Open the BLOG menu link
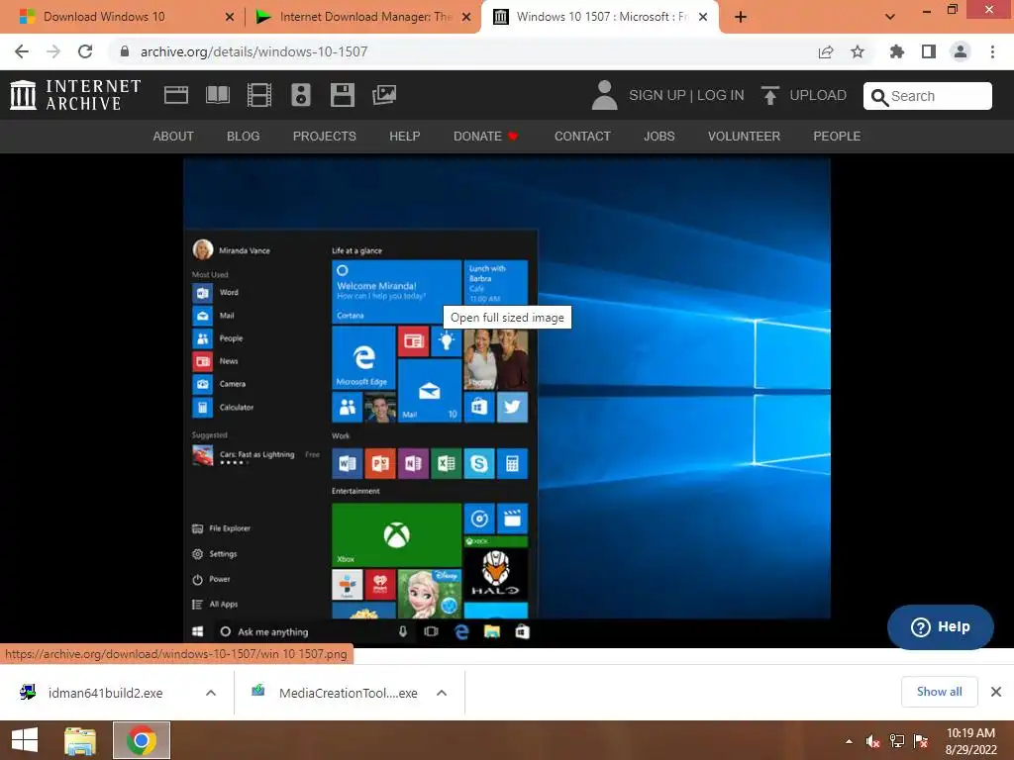The width and height of the screenshot is (1014, 760). (x=244, y=137)
